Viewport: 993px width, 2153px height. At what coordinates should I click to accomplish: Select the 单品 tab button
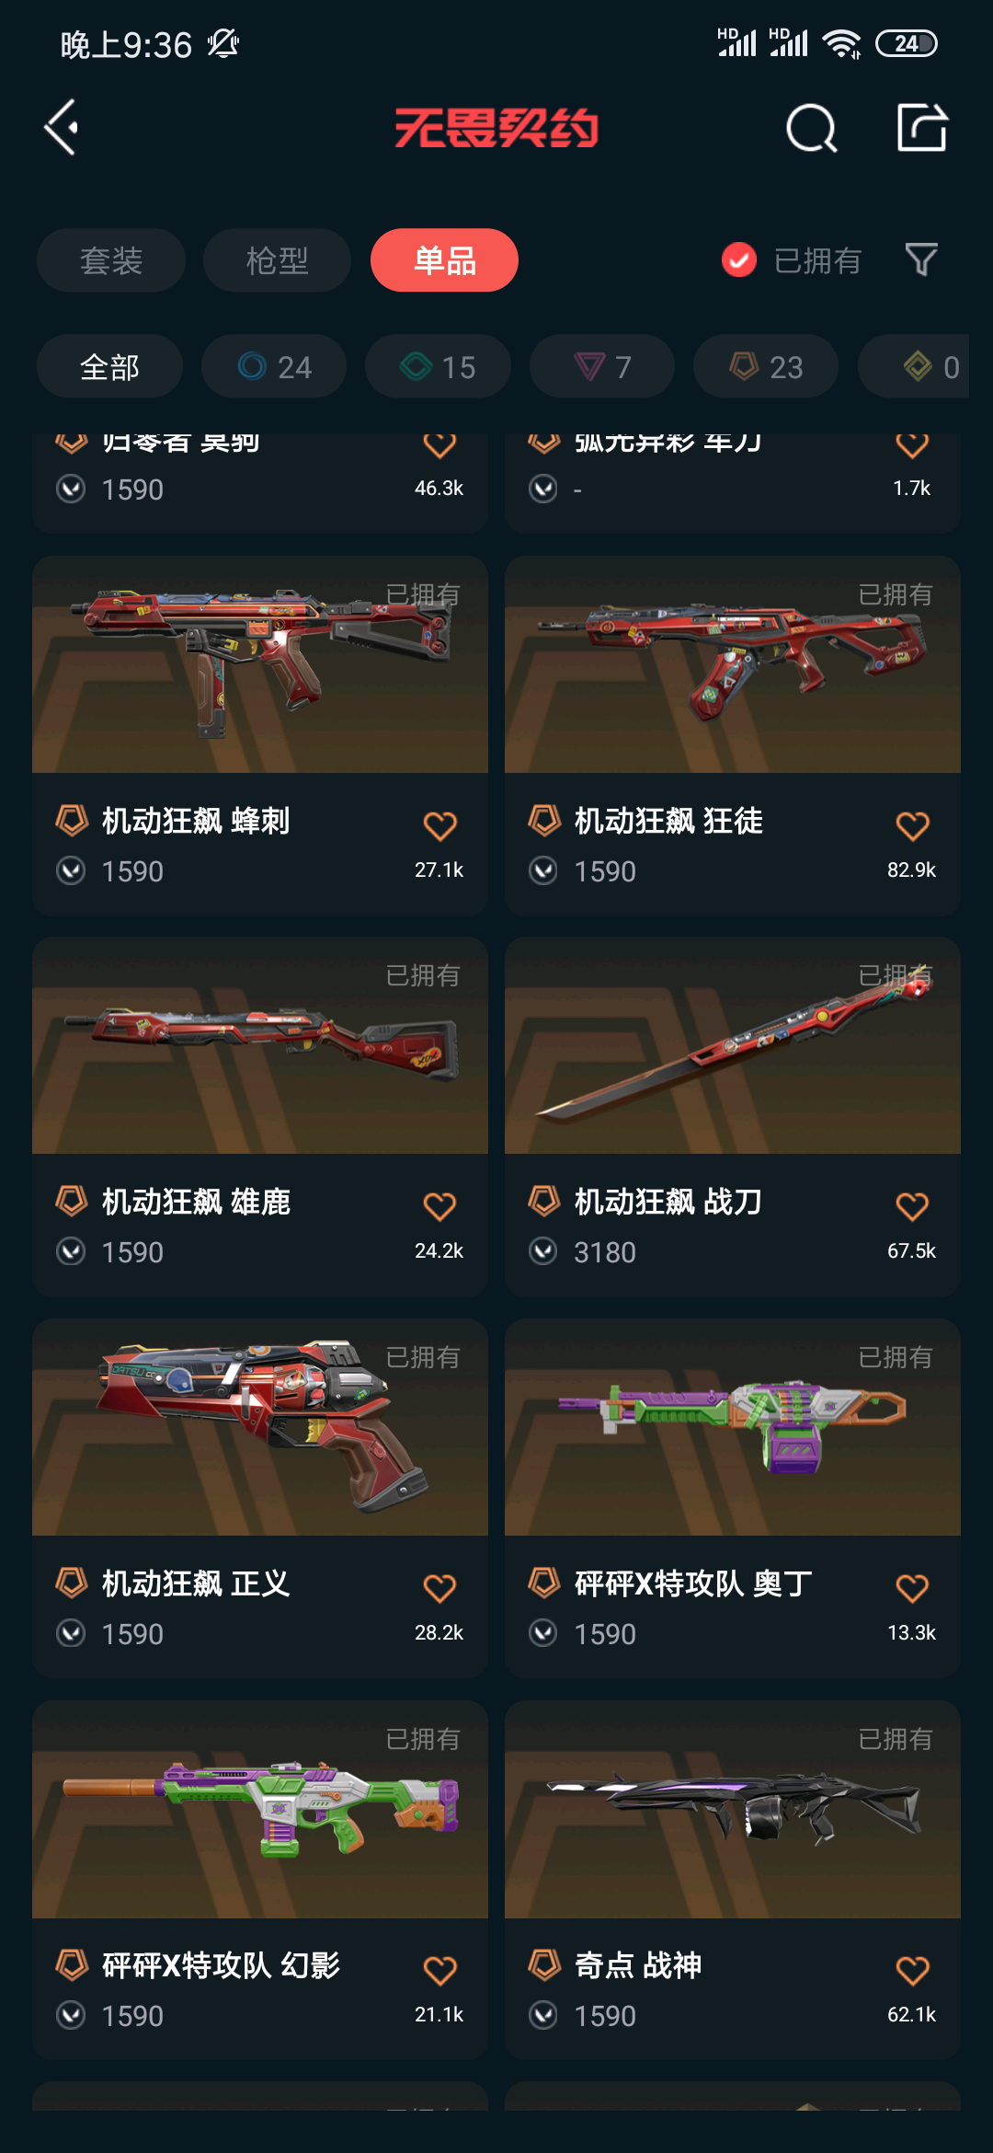point(444,260)
